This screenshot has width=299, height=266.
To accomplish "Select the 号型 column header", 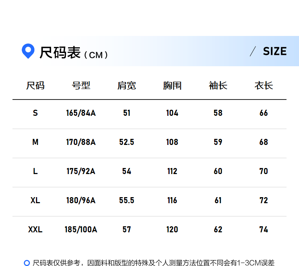I will (81, 86).
